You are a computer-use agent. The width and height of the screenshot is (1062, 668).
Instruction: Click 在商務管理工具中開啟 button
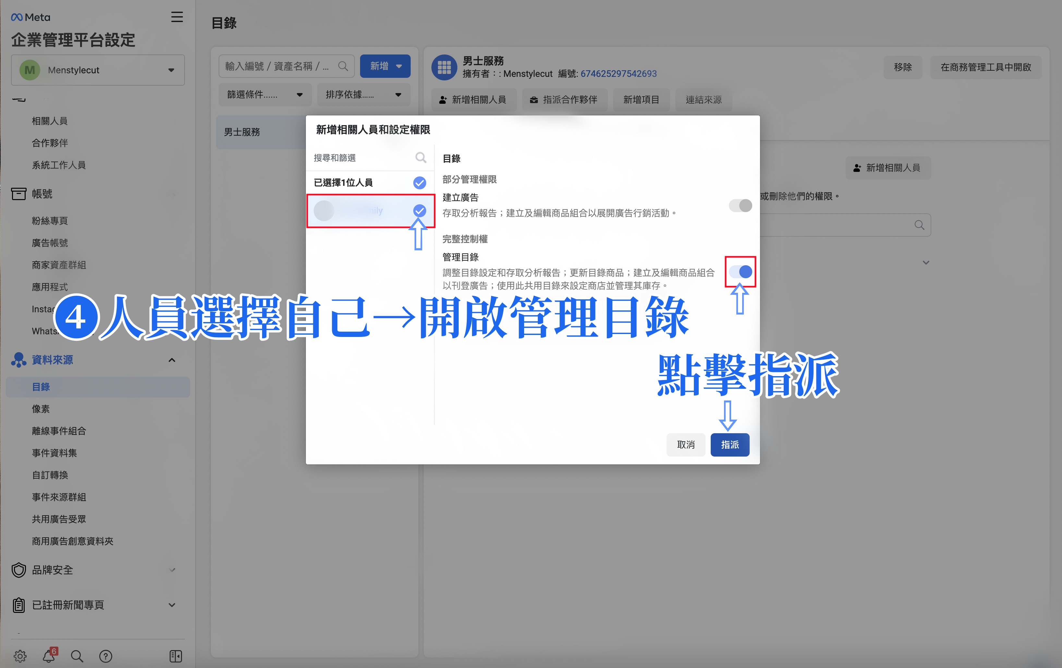click(986, 67)
